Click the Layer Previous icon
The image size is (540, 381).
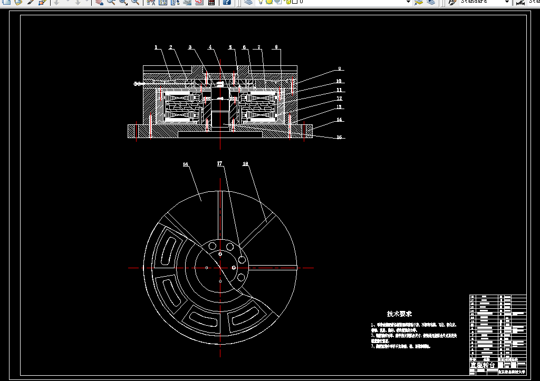pyautogui.click(x=431, y=2)
